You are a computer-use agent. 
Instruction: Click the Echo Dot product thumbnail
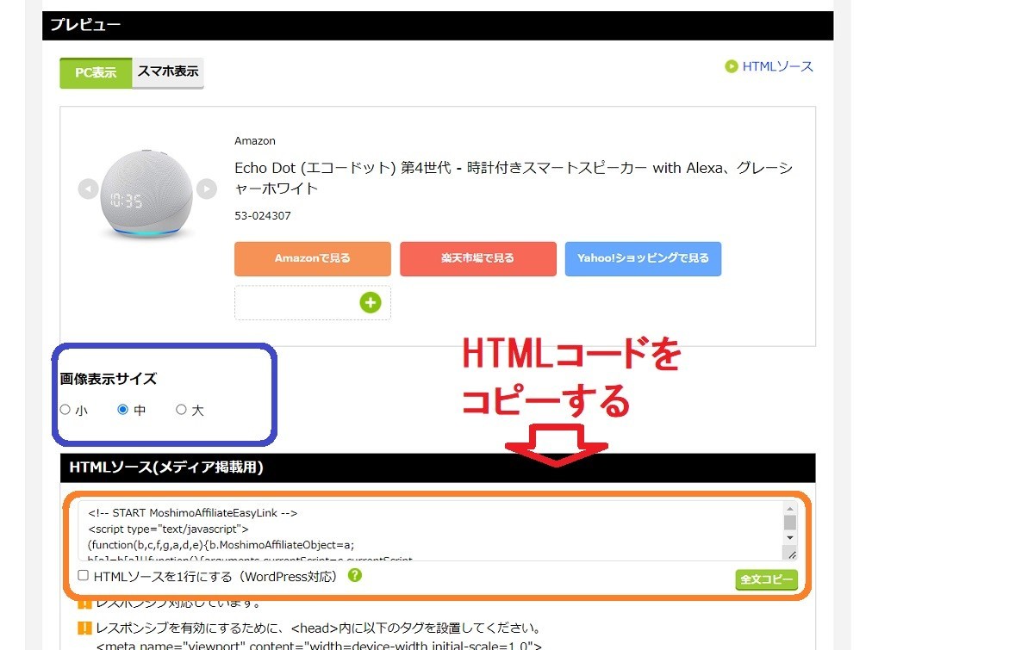click(146, 189)
